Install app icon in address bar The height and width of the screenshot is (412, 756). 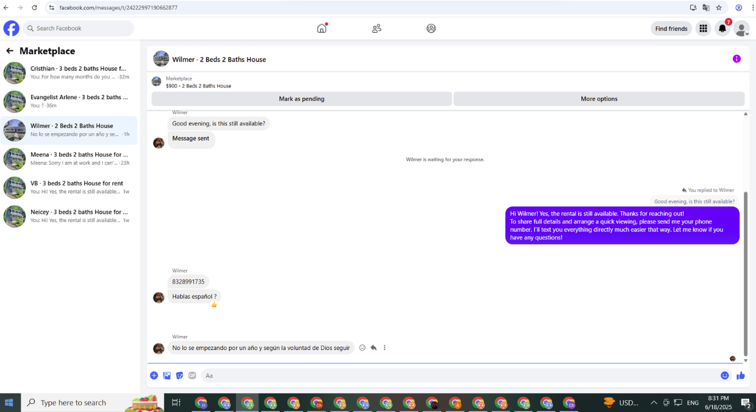(693, 7)
